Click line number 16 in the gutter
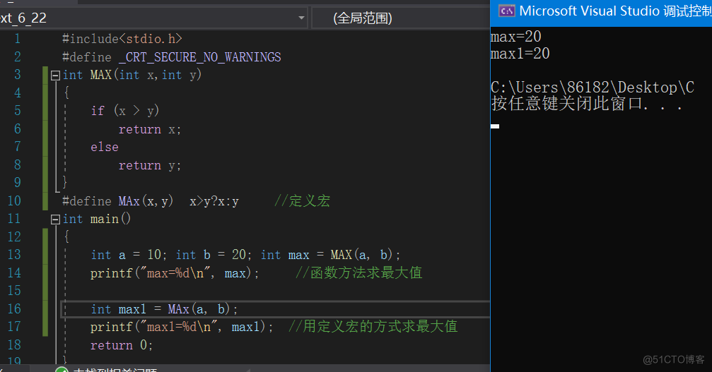This screenshot has height=372, width=712. 14,308
